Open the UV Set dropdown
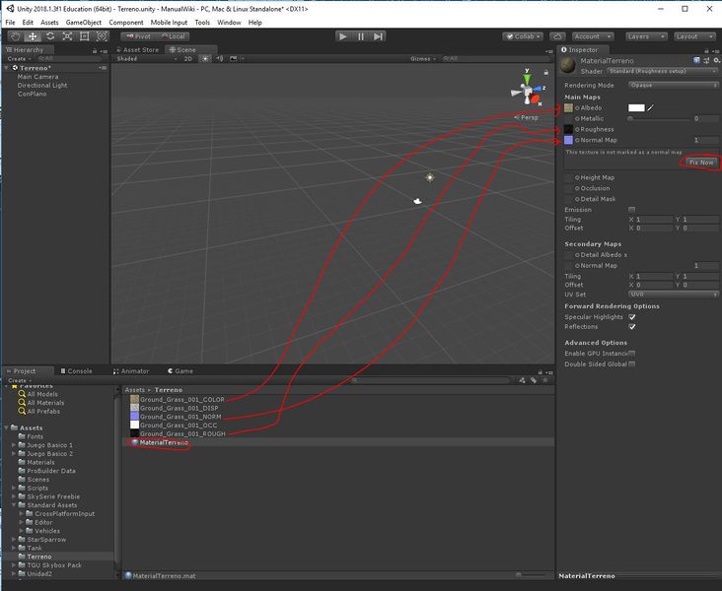Image resolution: width=722 pixels, height=591 pixels. (674, 295)
